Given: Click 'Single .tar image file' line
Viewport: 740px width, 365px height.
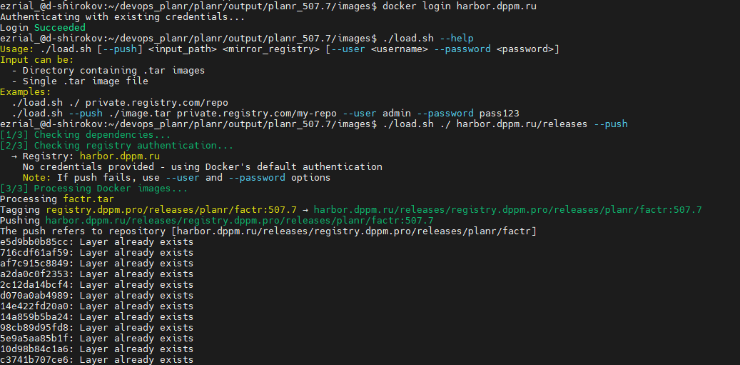Looking at the screenshot, I should (85, 81).
